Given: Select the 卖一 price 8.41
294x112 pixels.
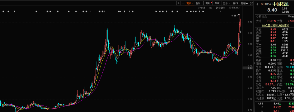Looking at the screenshot, I should point(273,41).
